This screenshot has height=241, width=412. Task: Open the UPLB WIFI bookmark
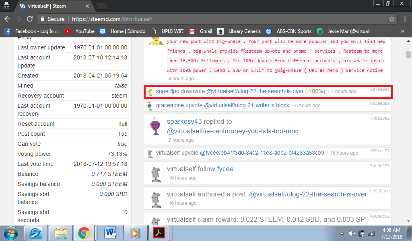[167, 31]
